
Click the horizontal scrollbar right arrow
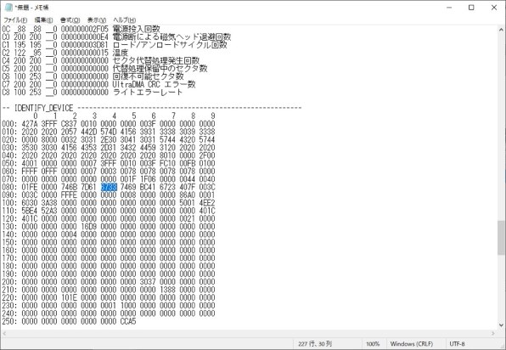(x=493, y=333)
